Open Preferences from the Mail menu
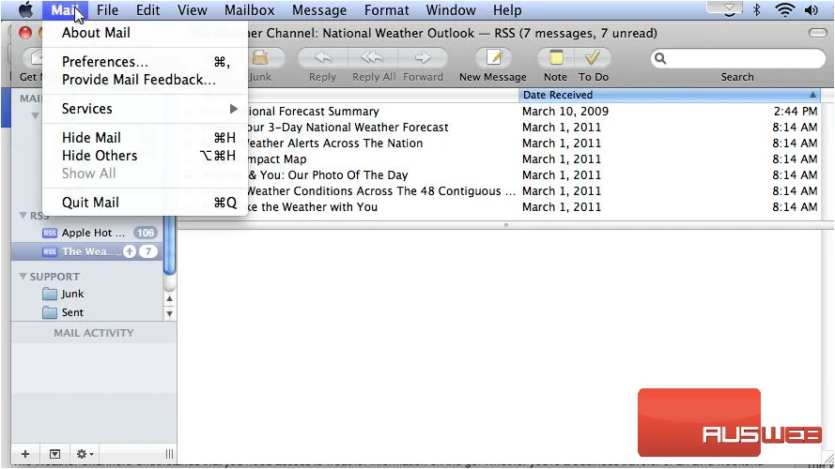Viewport: 835px width, 469px height. 145,62
